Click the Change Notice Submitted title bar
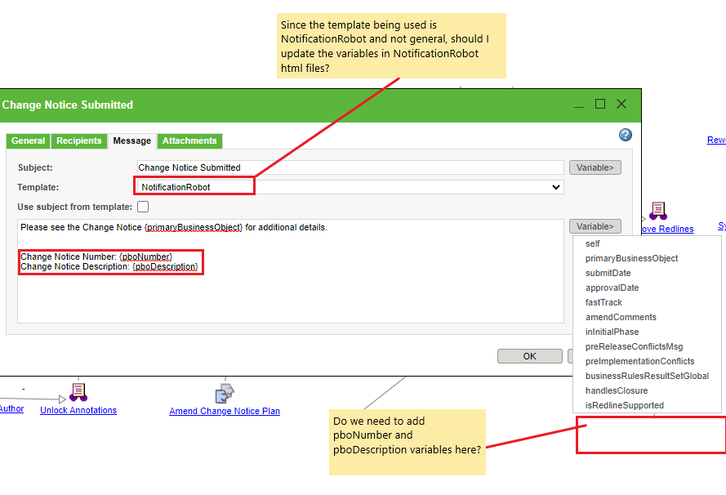This screenshot has width=726, height=495. click(320, 105)
